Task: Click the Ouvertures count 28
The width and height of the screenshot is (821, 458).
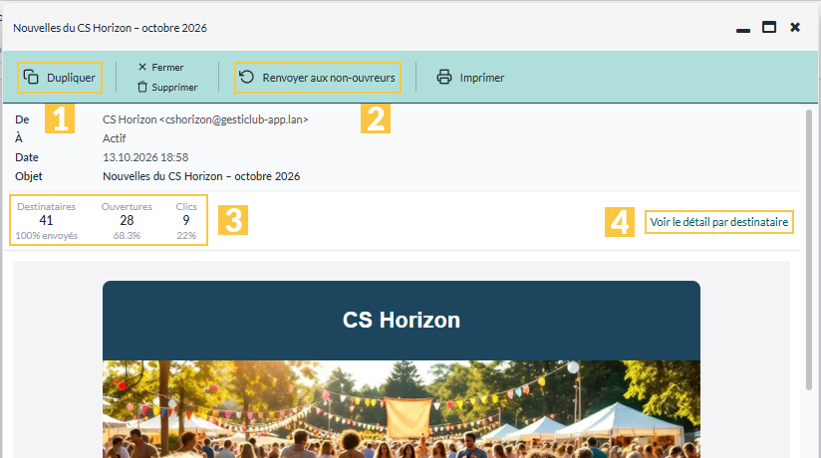Action: (x=127, y=220)
